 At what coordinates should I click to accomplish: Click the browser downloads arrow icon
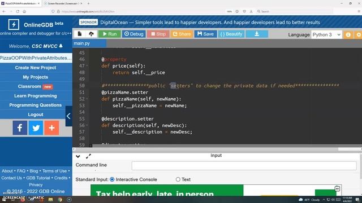pos(251,11)
